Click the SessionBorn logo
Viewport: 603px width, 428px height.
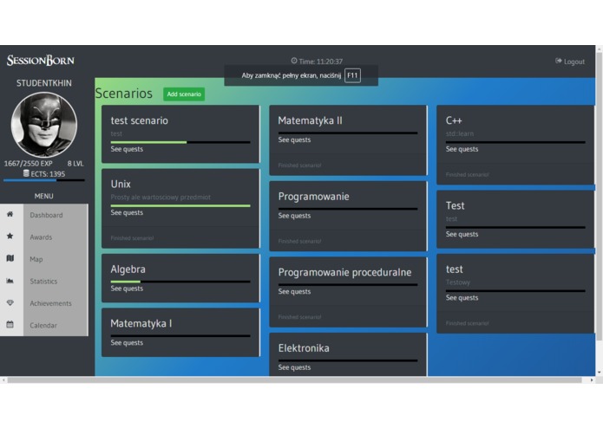(x=41, y=61)
